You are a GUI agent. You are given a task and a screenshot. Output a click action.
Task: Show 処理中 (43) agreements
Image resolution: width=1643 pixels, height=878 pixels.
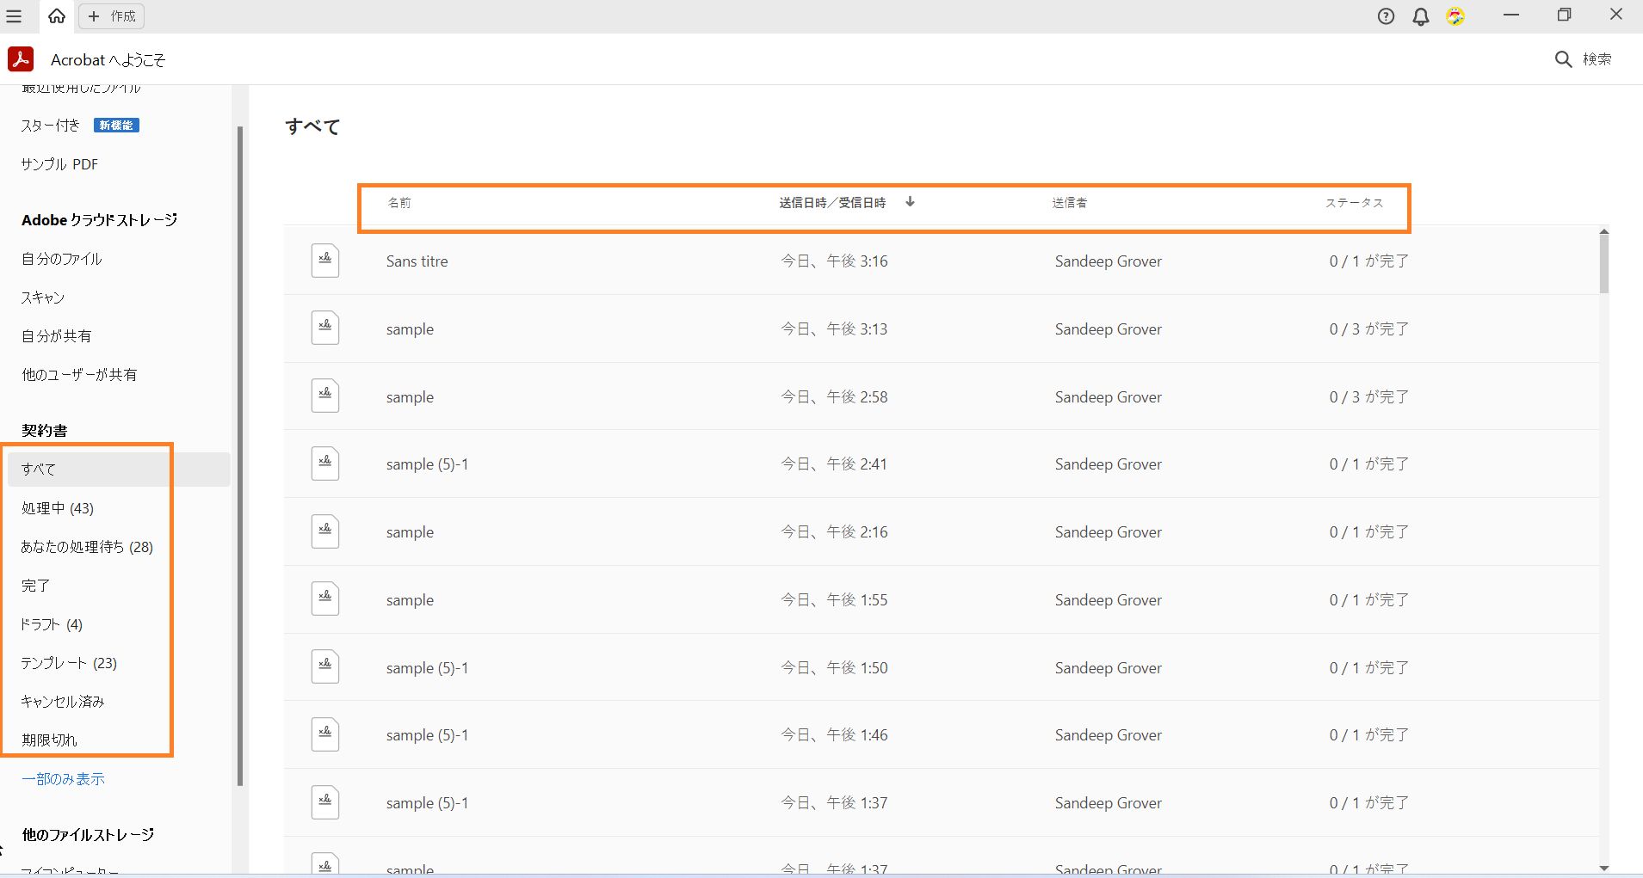tap(58, 508)
